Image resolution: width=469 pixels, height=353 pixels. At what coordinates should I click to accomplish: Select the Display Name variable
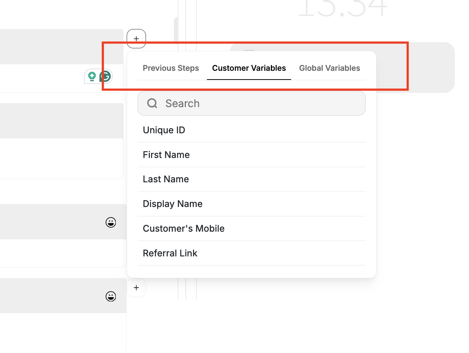click(x=172, y=204)
